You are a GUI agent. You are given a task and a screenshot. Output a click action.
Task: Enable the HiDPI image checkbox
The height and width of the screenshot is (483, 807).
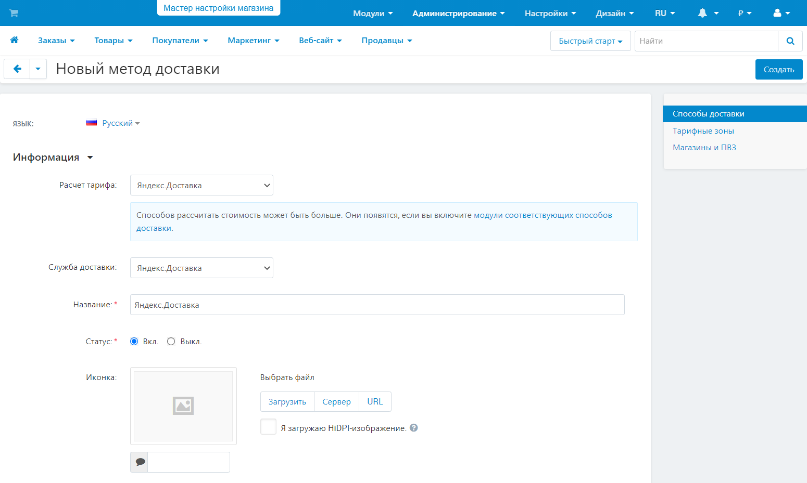coord(268,427)
